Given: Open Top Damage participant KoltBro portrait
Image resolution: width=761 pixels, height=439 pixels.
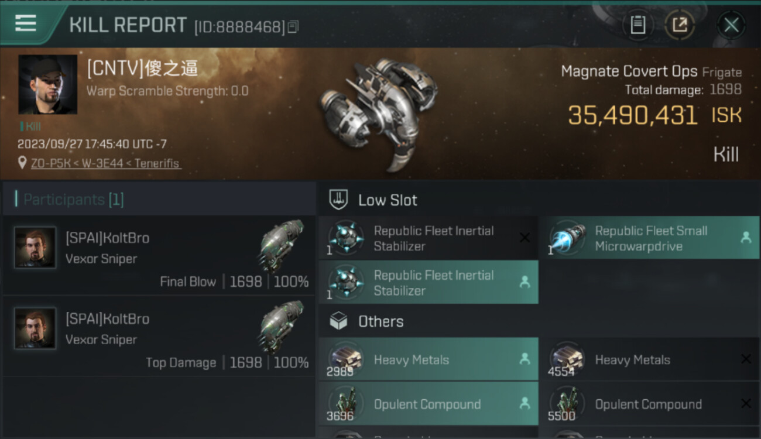Looking at the screenshot, I should coord(35,328).
